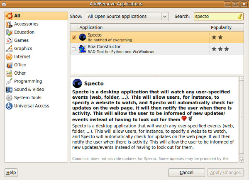Select the Graphics category label
The image size is (249, 180).
[x=23, y=49]
